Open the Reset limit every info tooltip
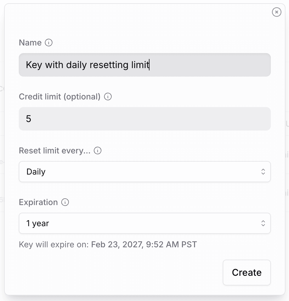Screen dimensions: 289x301 click(x=97, y=150)
